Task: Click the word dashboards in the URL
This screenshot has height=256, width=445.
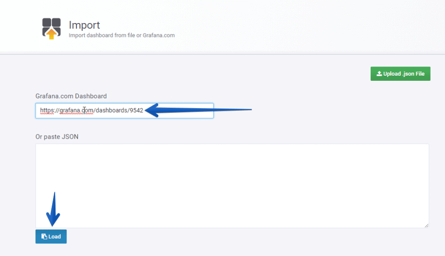Action: point(112,110)
